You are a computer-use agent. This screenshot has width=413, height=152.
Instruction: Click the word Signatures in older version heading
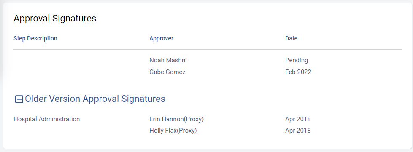[143, 99]
